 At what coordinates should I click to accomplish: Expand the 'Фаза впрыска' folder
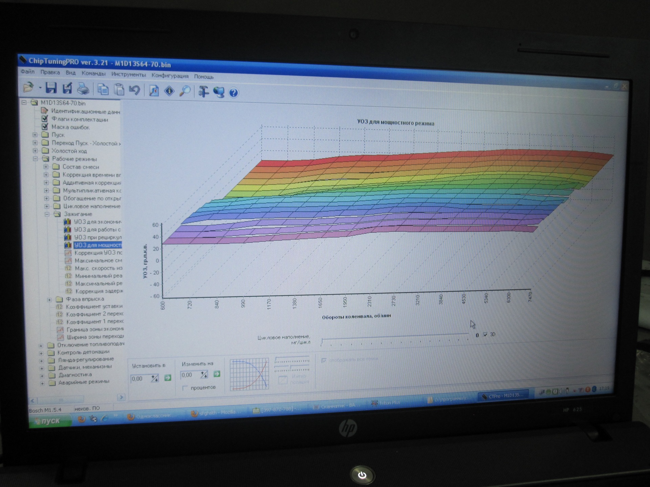(49, 299)
